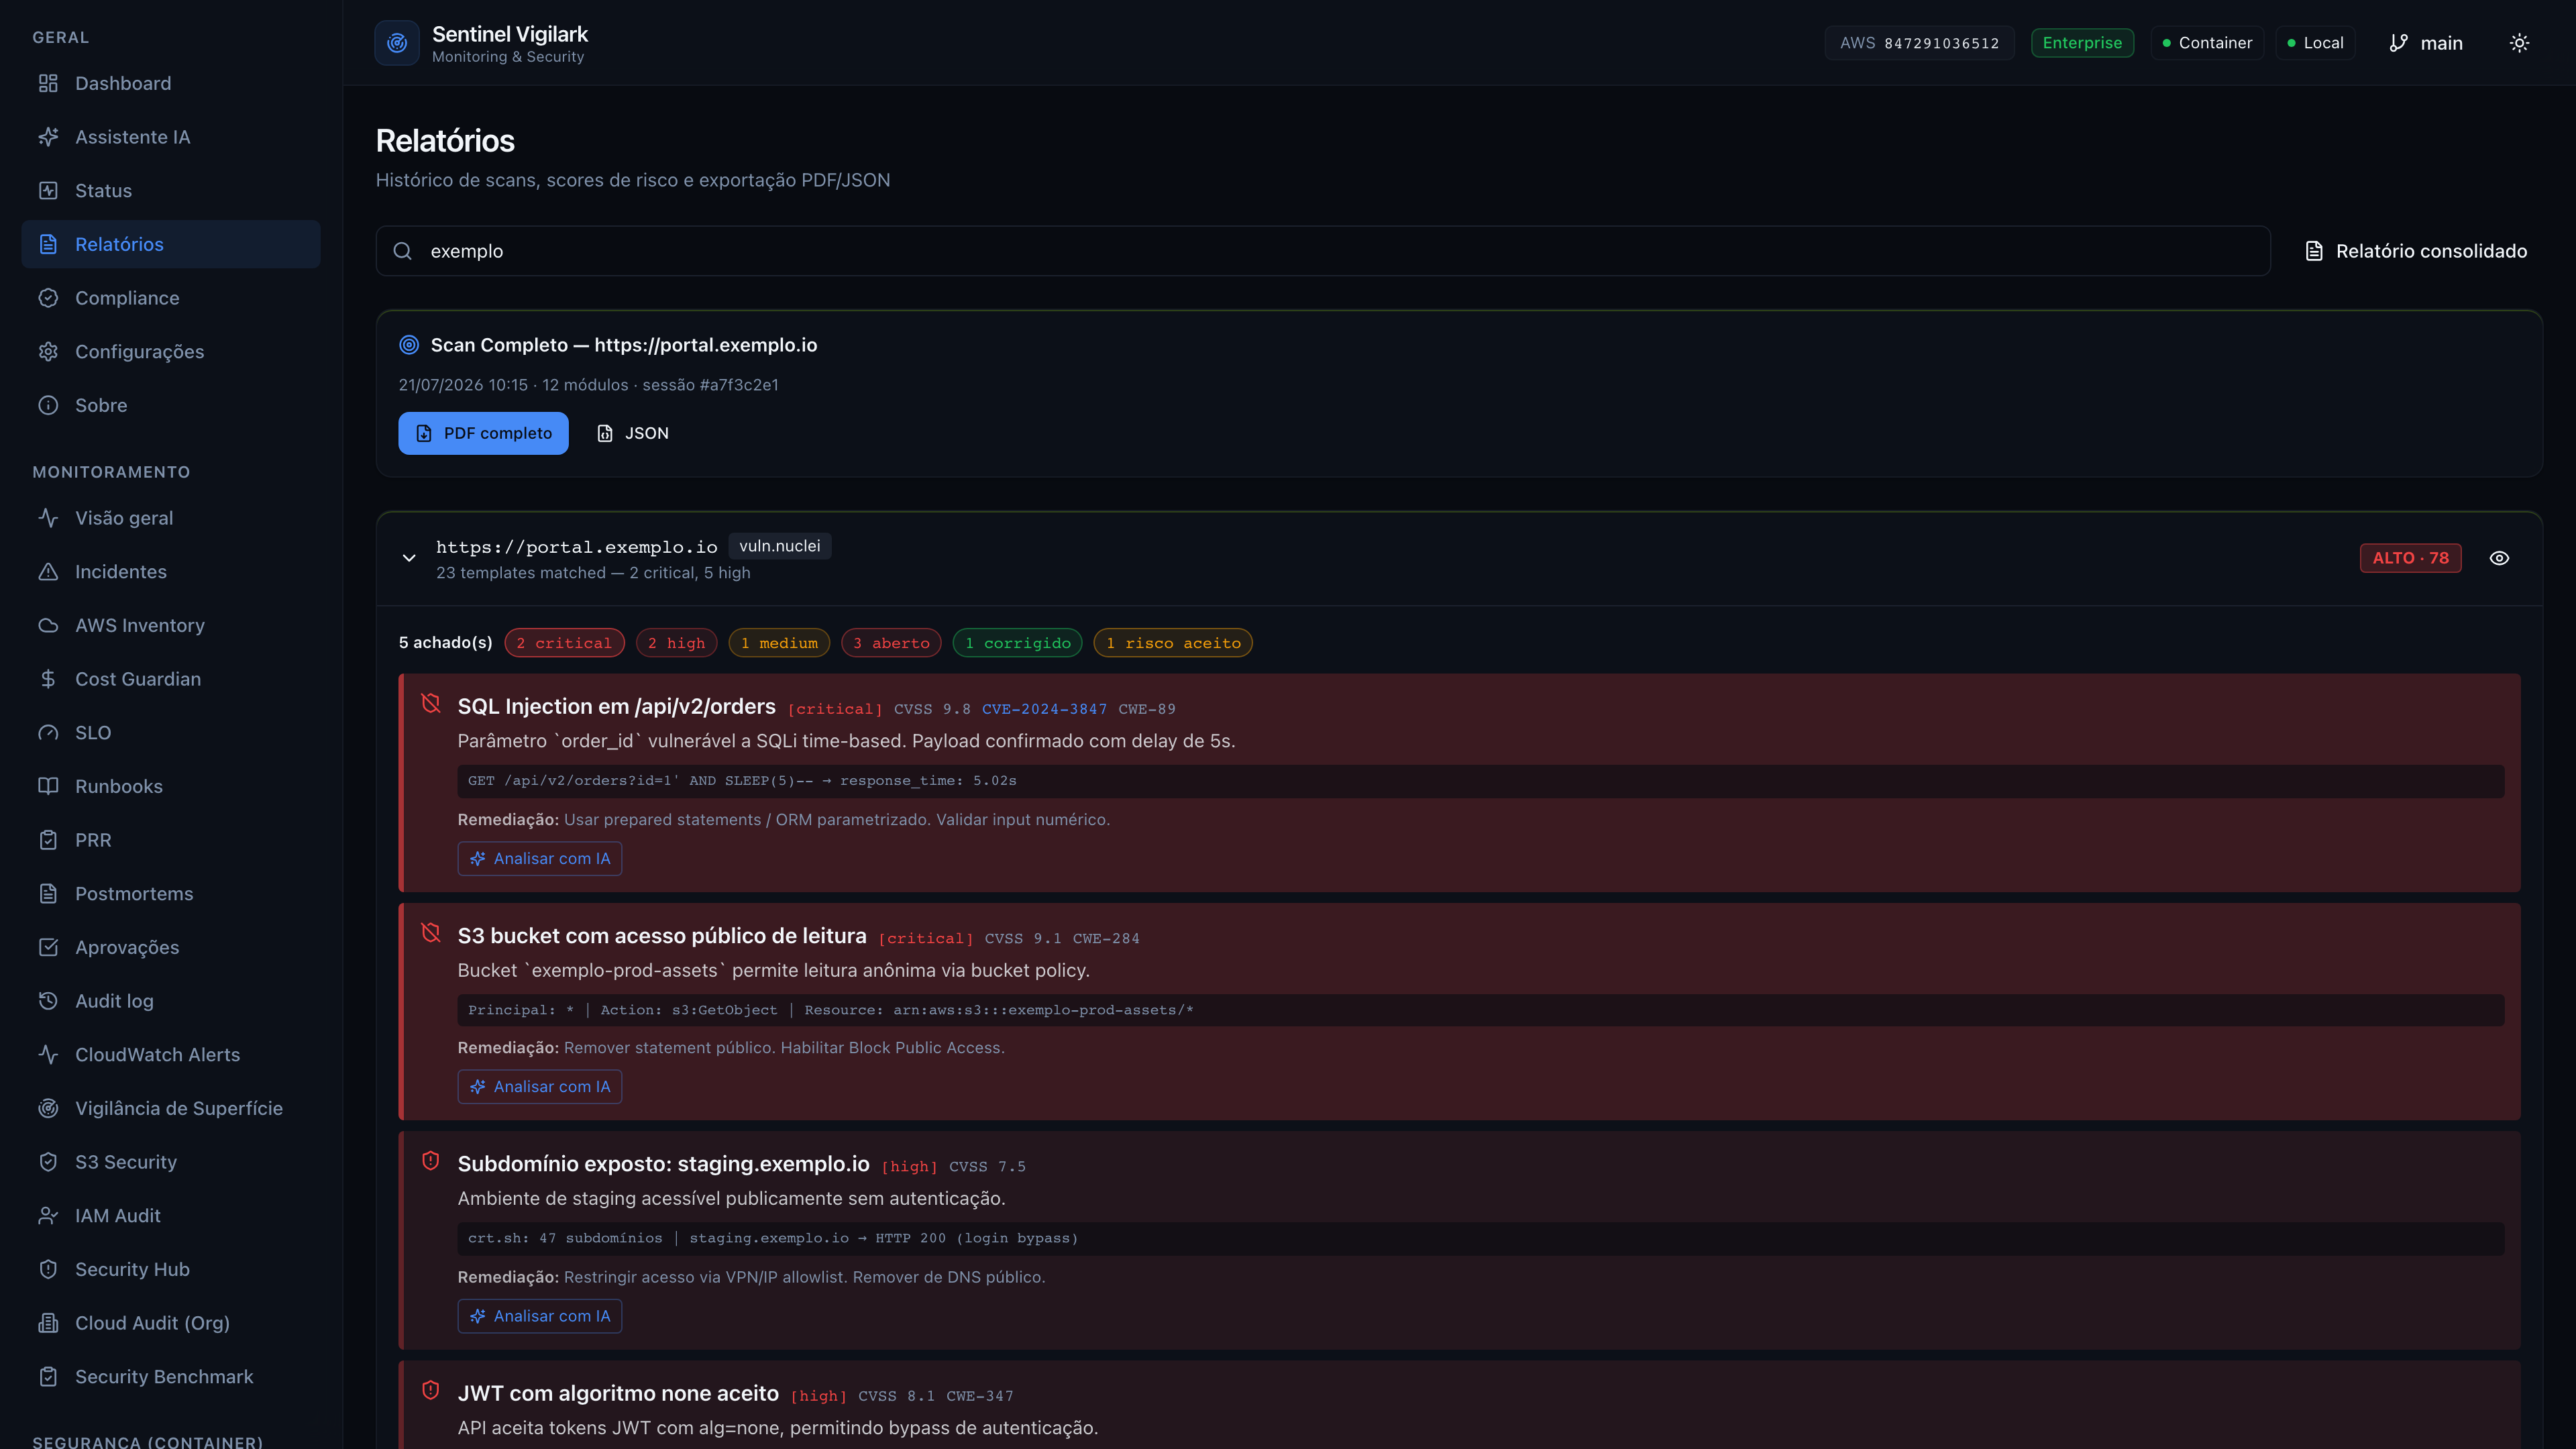Filter findings by 1 medium chip
The height and width of the screenshot is (1449, 2576).
click(x=779, y=643)
